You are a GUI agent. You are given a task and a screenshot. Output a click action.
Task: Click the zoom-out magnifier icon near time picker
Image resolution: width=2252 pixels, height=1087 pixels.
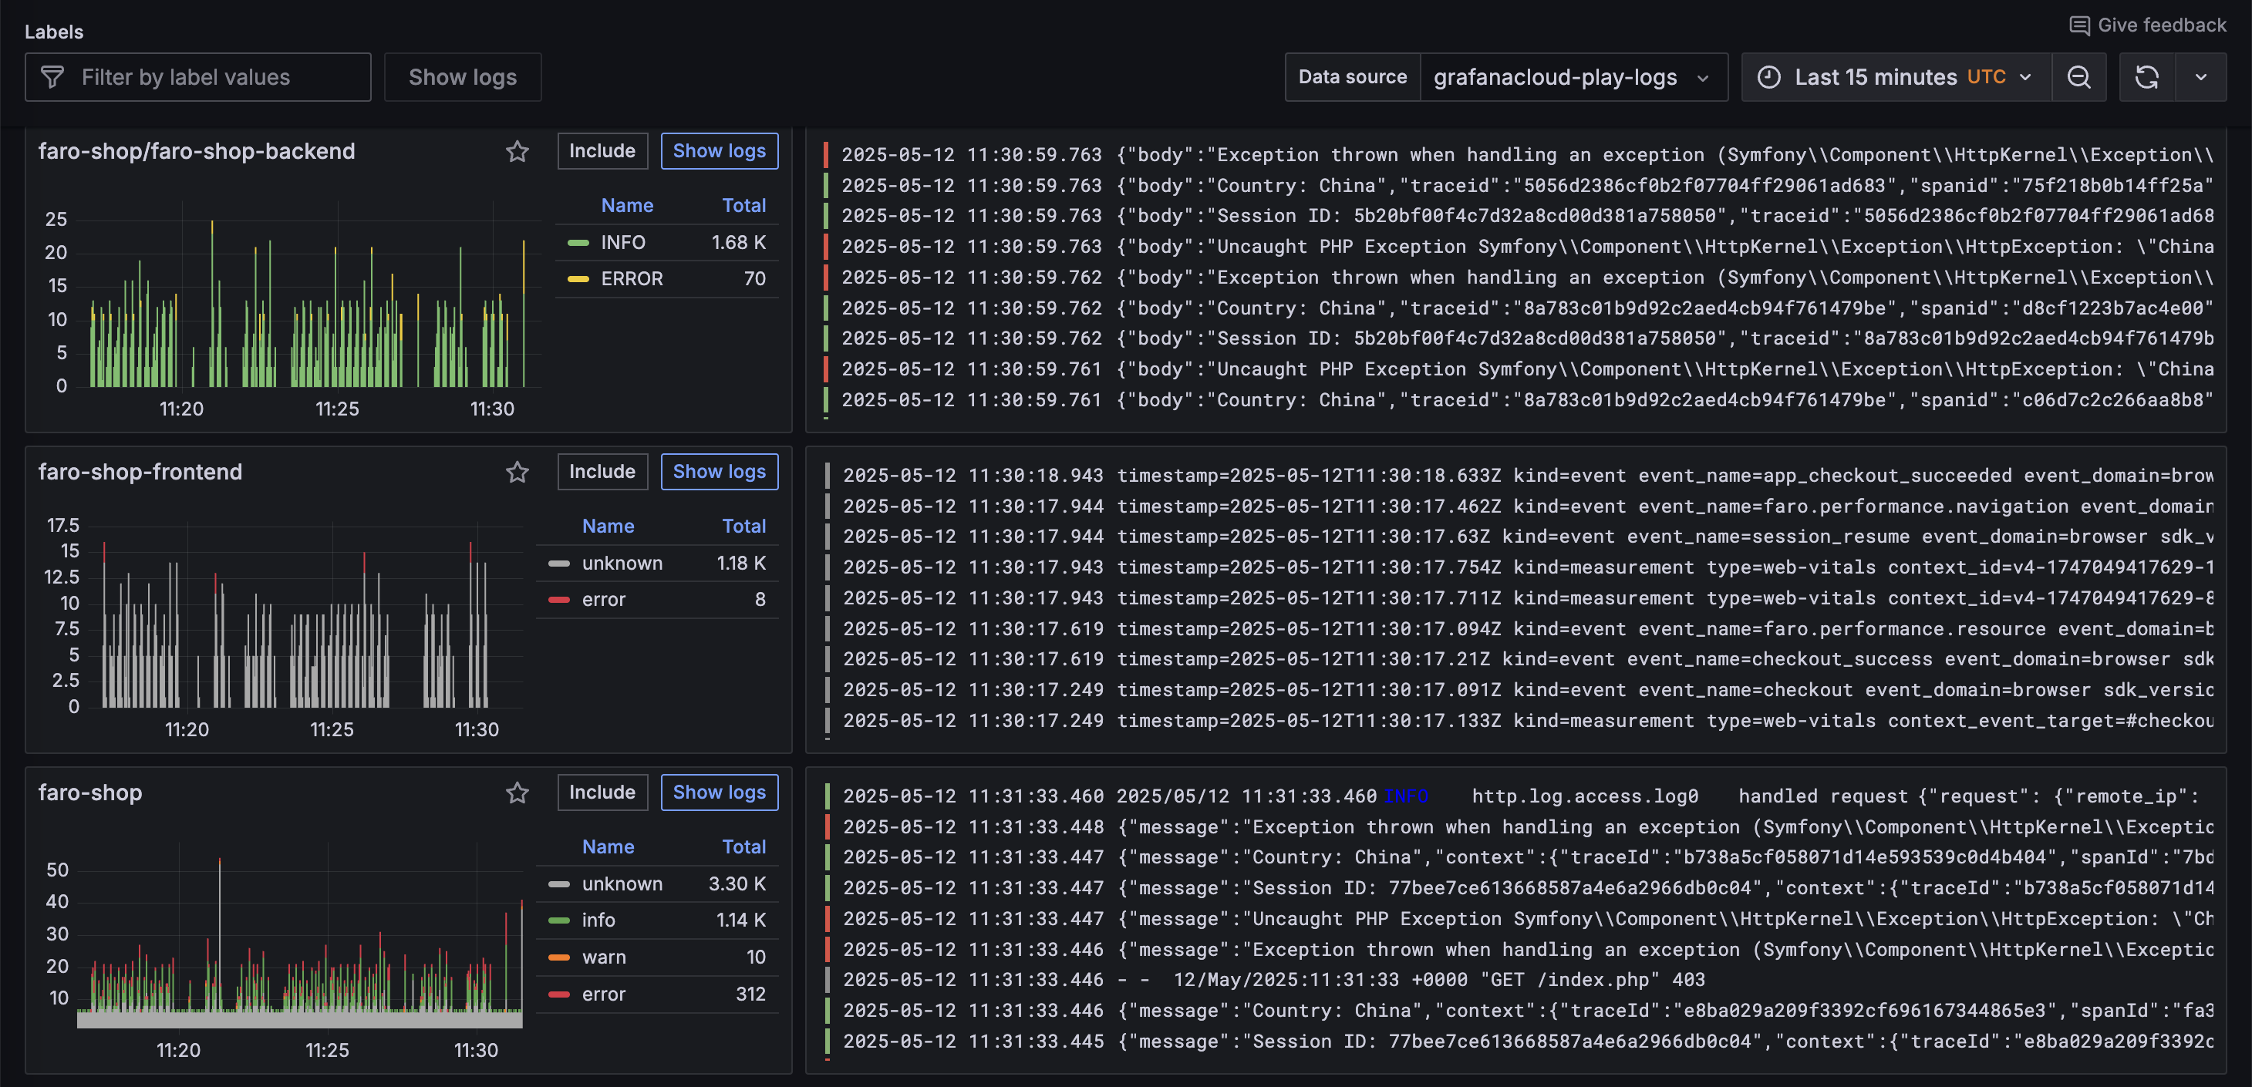[x=2080, y=77]
